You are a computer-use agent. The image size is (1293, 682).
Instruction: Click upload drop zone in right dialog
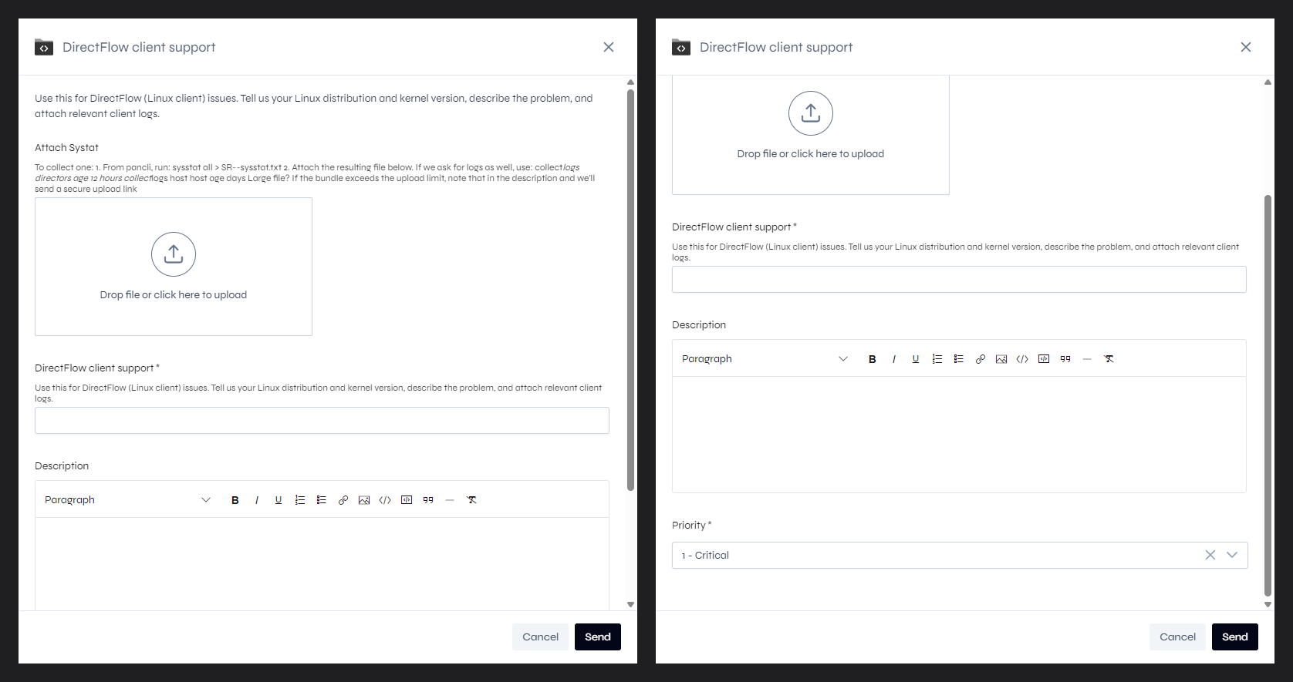(811, 135)
